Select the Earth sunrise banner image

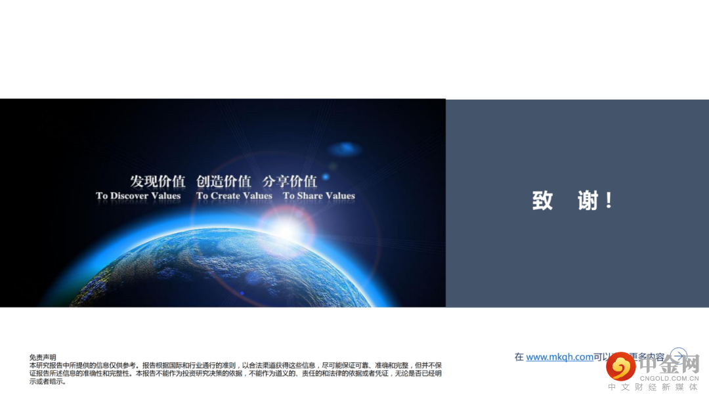(x=223, y=203)
